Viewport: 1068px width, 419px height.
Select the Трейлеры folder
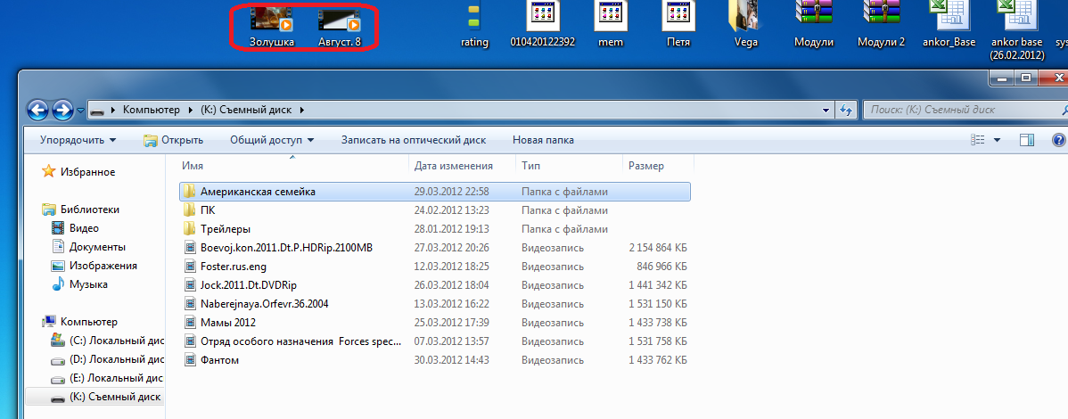click(x=434, y=229)
